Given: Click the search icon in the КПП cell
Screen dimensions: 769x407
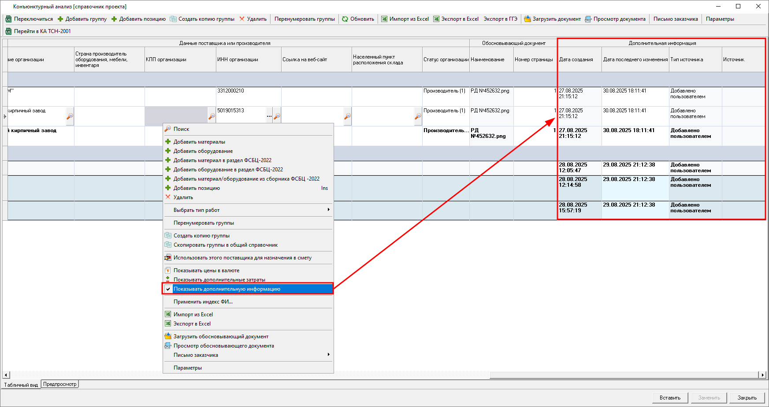Looking at the screenshot, I should pyautogui.click(x=212, y=116).
